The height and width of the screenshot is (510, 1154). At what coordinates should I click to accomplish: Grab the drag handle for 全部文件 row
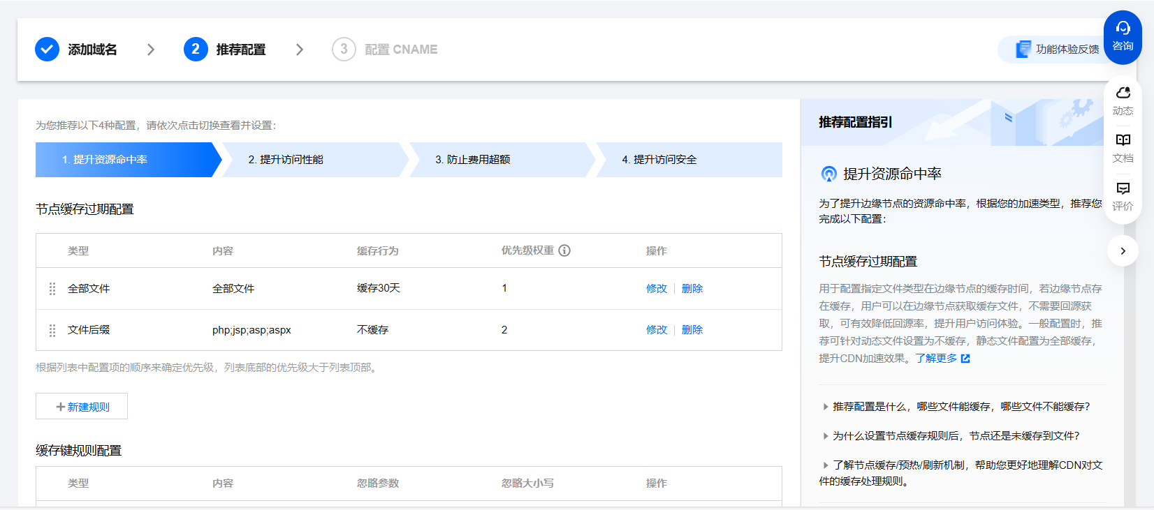pyautogui.click(x=52, y=289)
